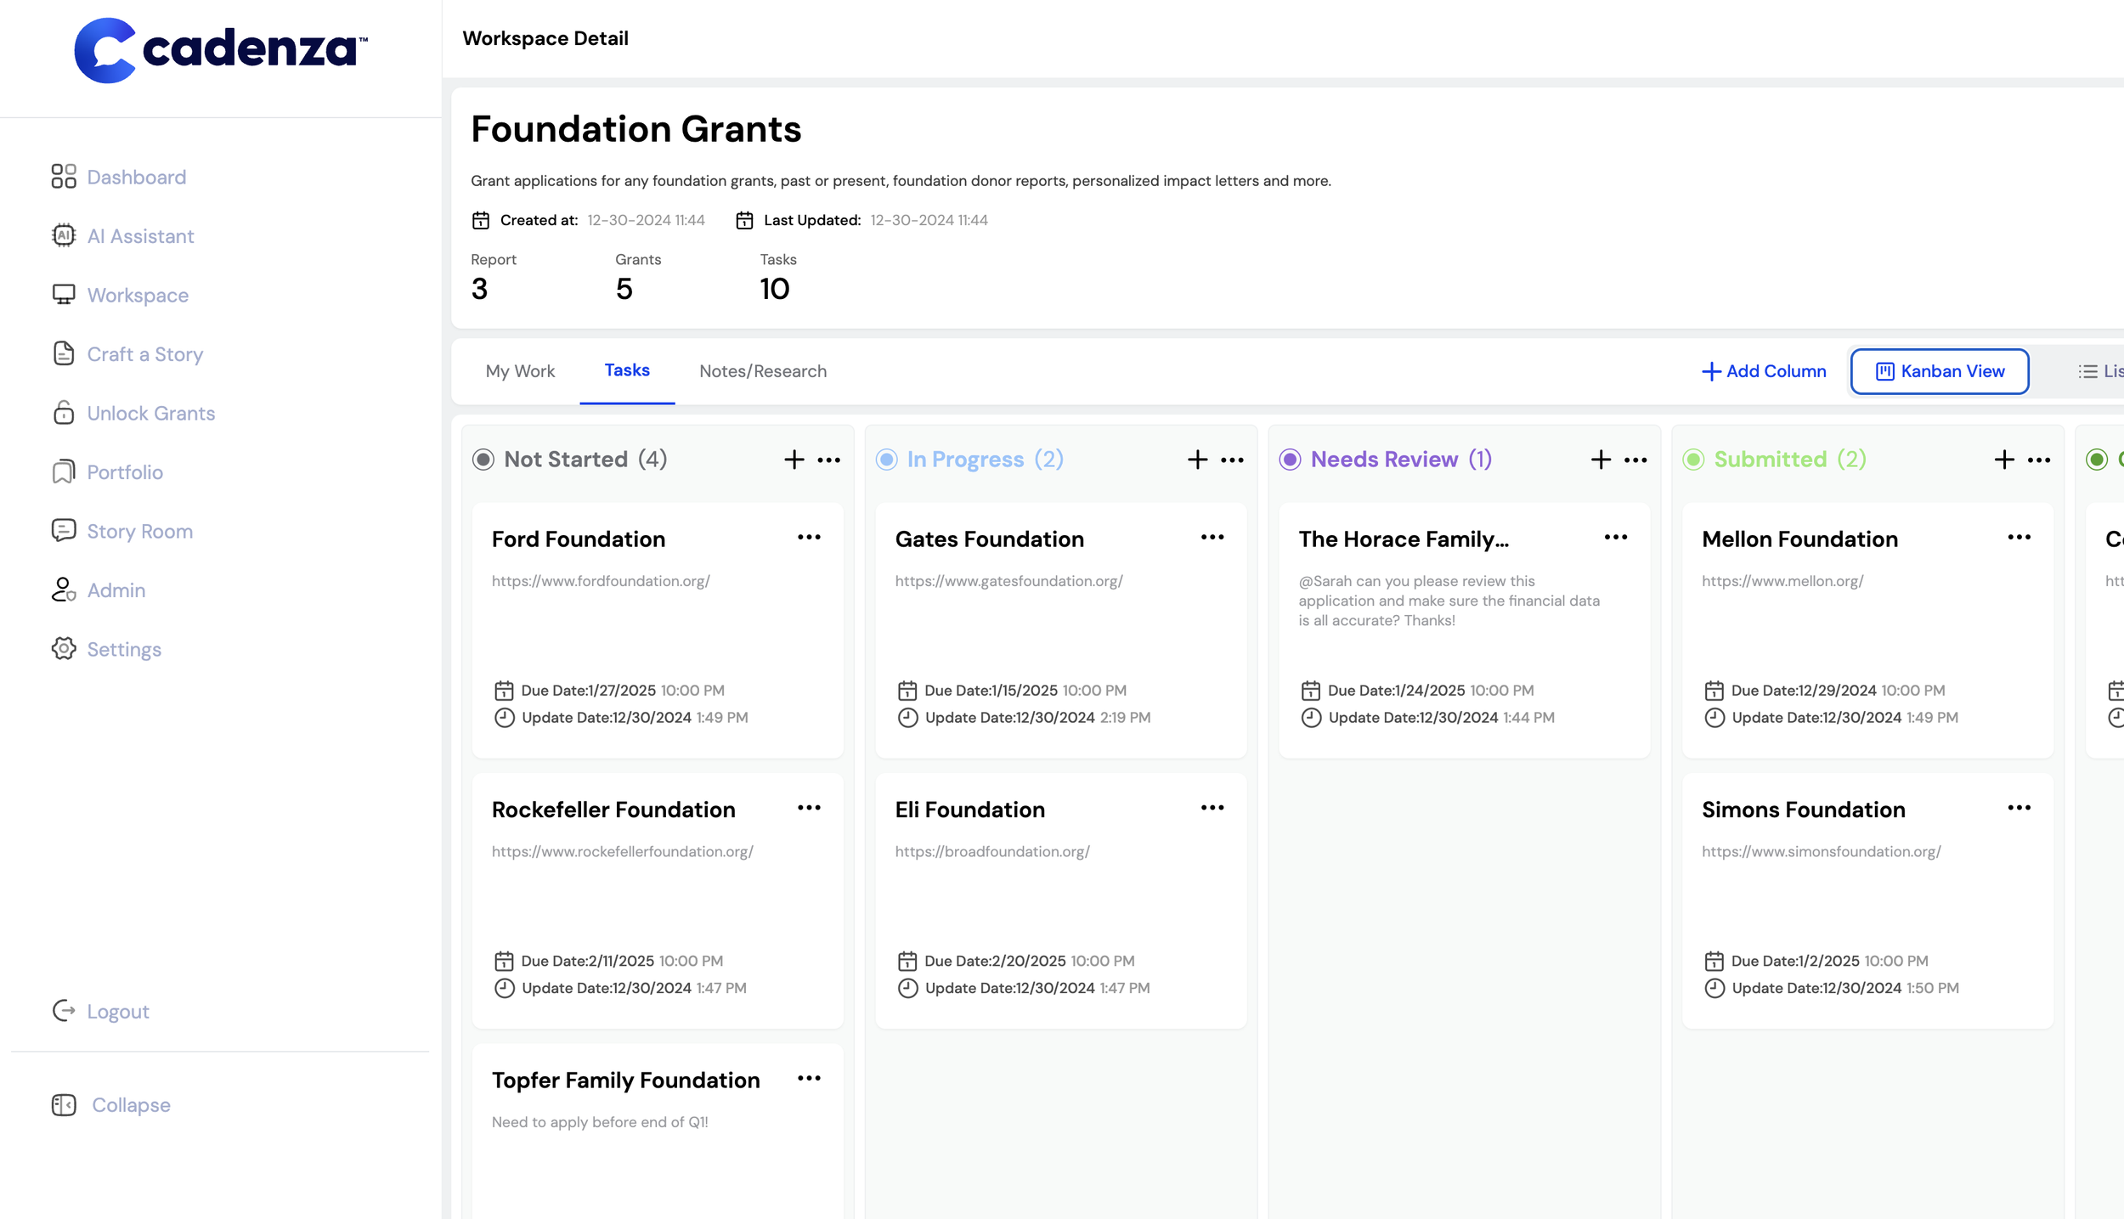The height and width of the screenshot is (1219, 2124).
Task: Open the Notes/Research tab
Action: point(763,371)
